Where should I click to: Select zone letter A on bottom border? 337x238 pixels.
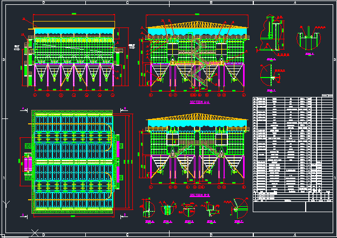(x=295, y=235)
